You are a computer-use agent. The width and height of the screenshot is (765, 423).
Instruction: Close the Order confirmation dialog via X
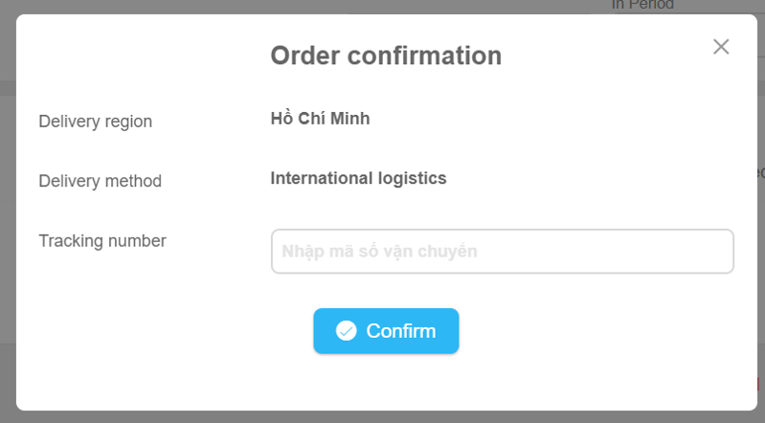point(721,47)
